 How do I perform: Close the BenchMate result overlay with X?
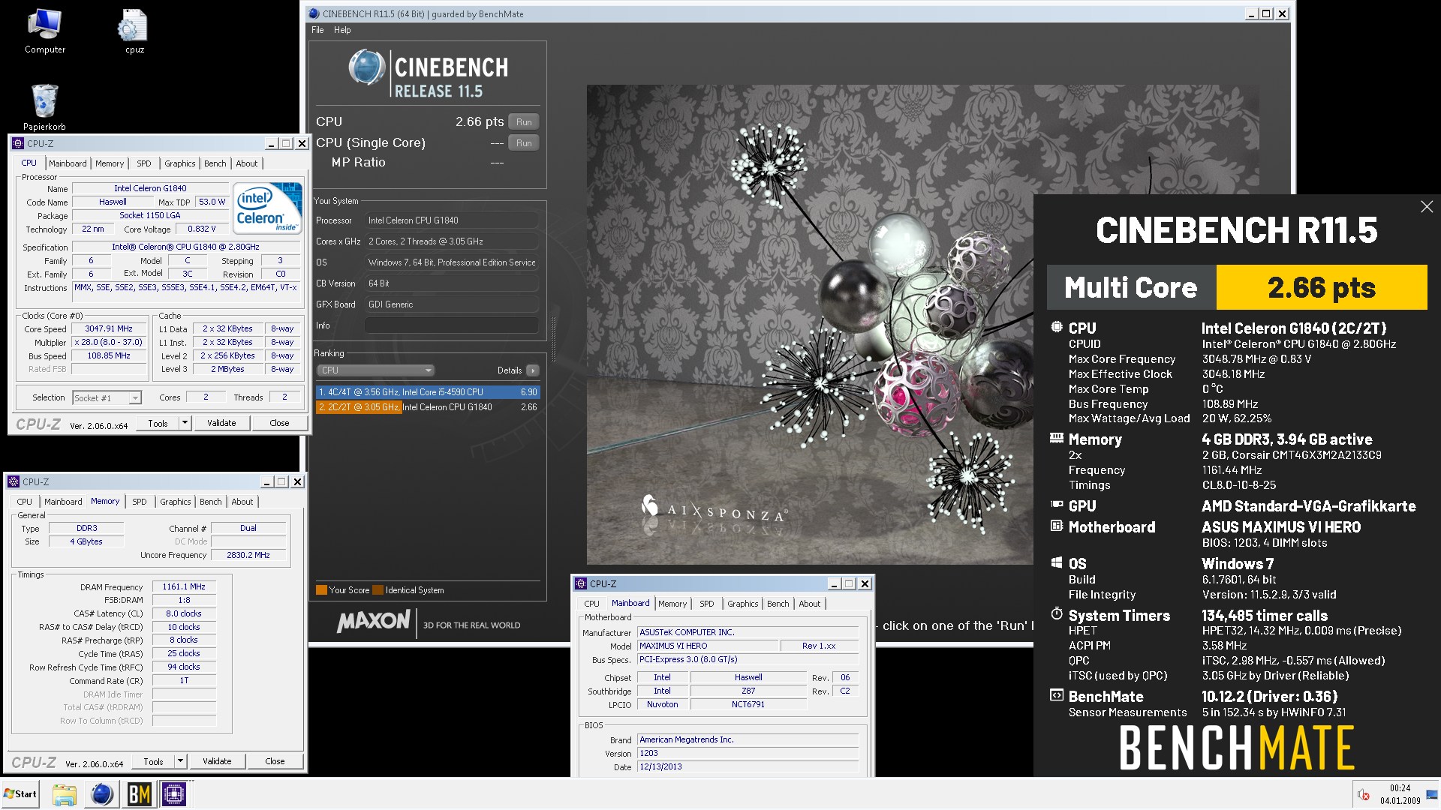(x=1427, y=206)
